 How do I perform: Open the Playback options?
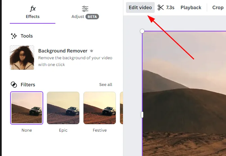[191, 7]
